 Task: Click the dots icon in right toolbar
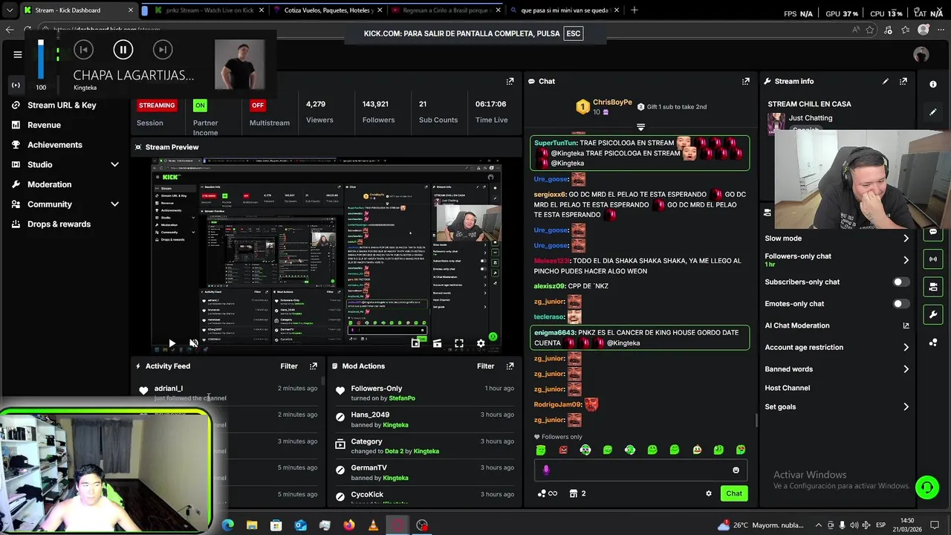[x=933, y=343]
